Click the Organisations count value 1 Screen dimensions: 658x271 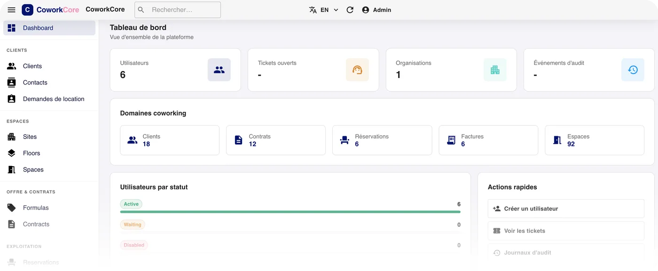coord(398,75)
